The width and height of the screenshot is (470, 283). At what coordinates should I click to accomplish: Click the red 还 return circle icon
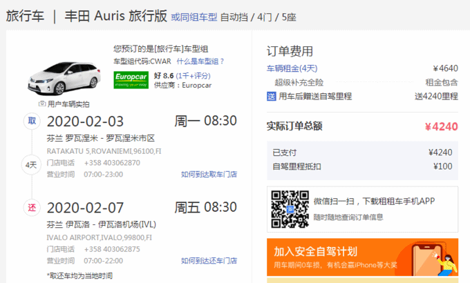(x=32, y=208)
